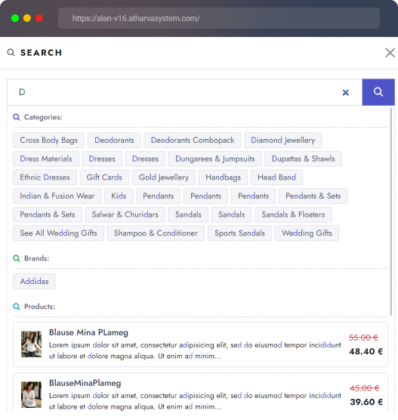
Task: Select the Kids category chip
Action: (x=119, y=196)
